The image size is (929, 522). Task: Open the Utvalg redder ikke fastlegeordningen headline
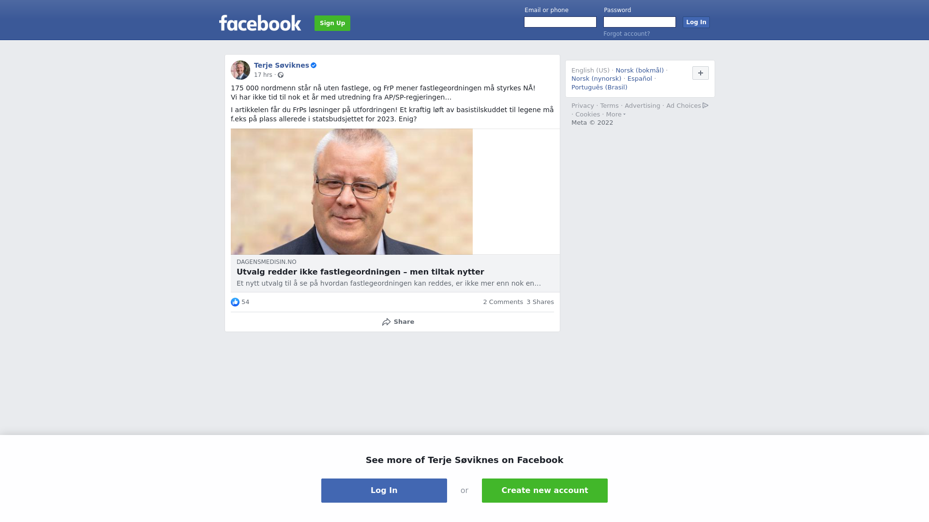click(360, 272)
